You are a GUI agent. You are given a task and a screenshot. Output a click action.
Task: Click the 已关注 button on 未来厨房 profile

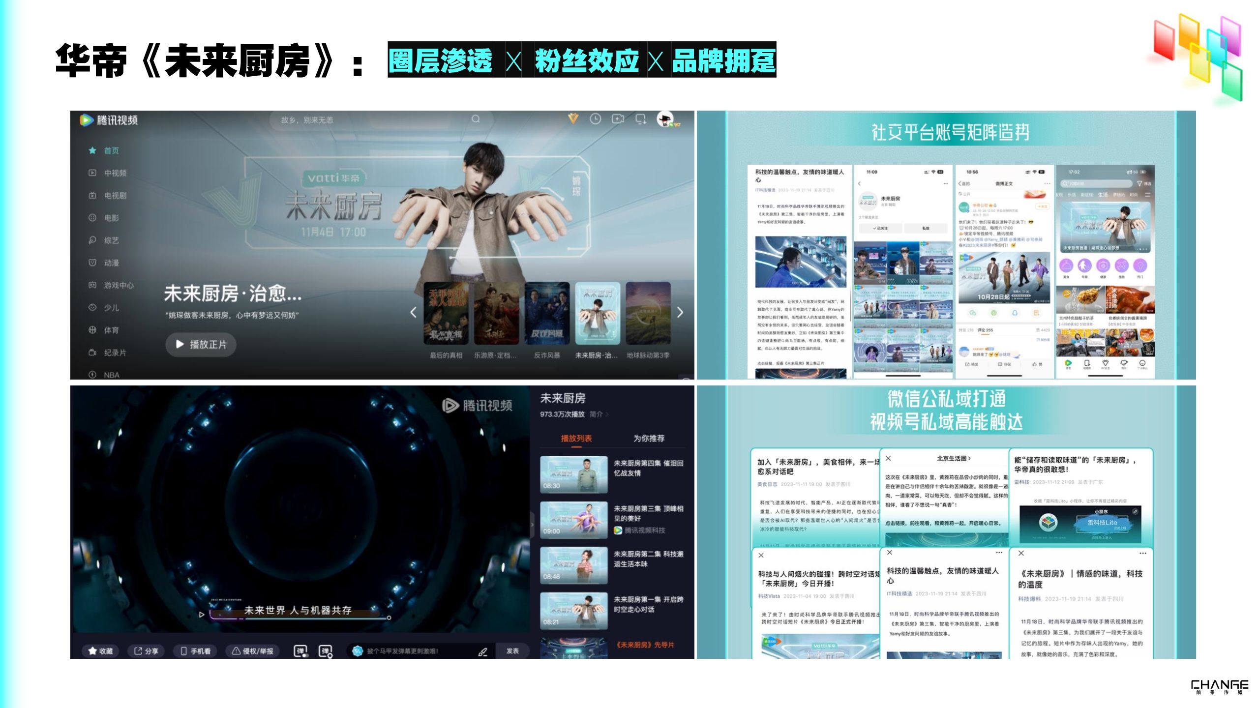(880, 228)
